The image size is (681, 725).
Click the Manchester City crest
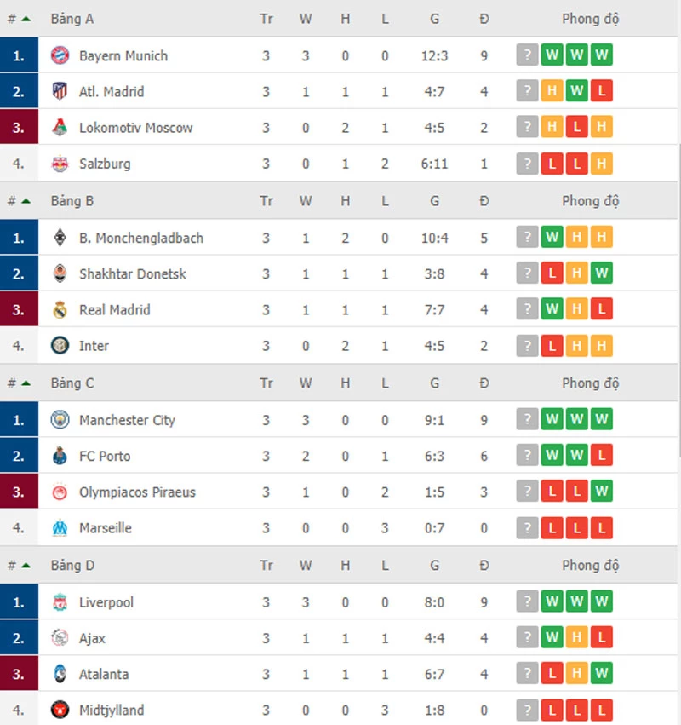click(x=60, y=420)
